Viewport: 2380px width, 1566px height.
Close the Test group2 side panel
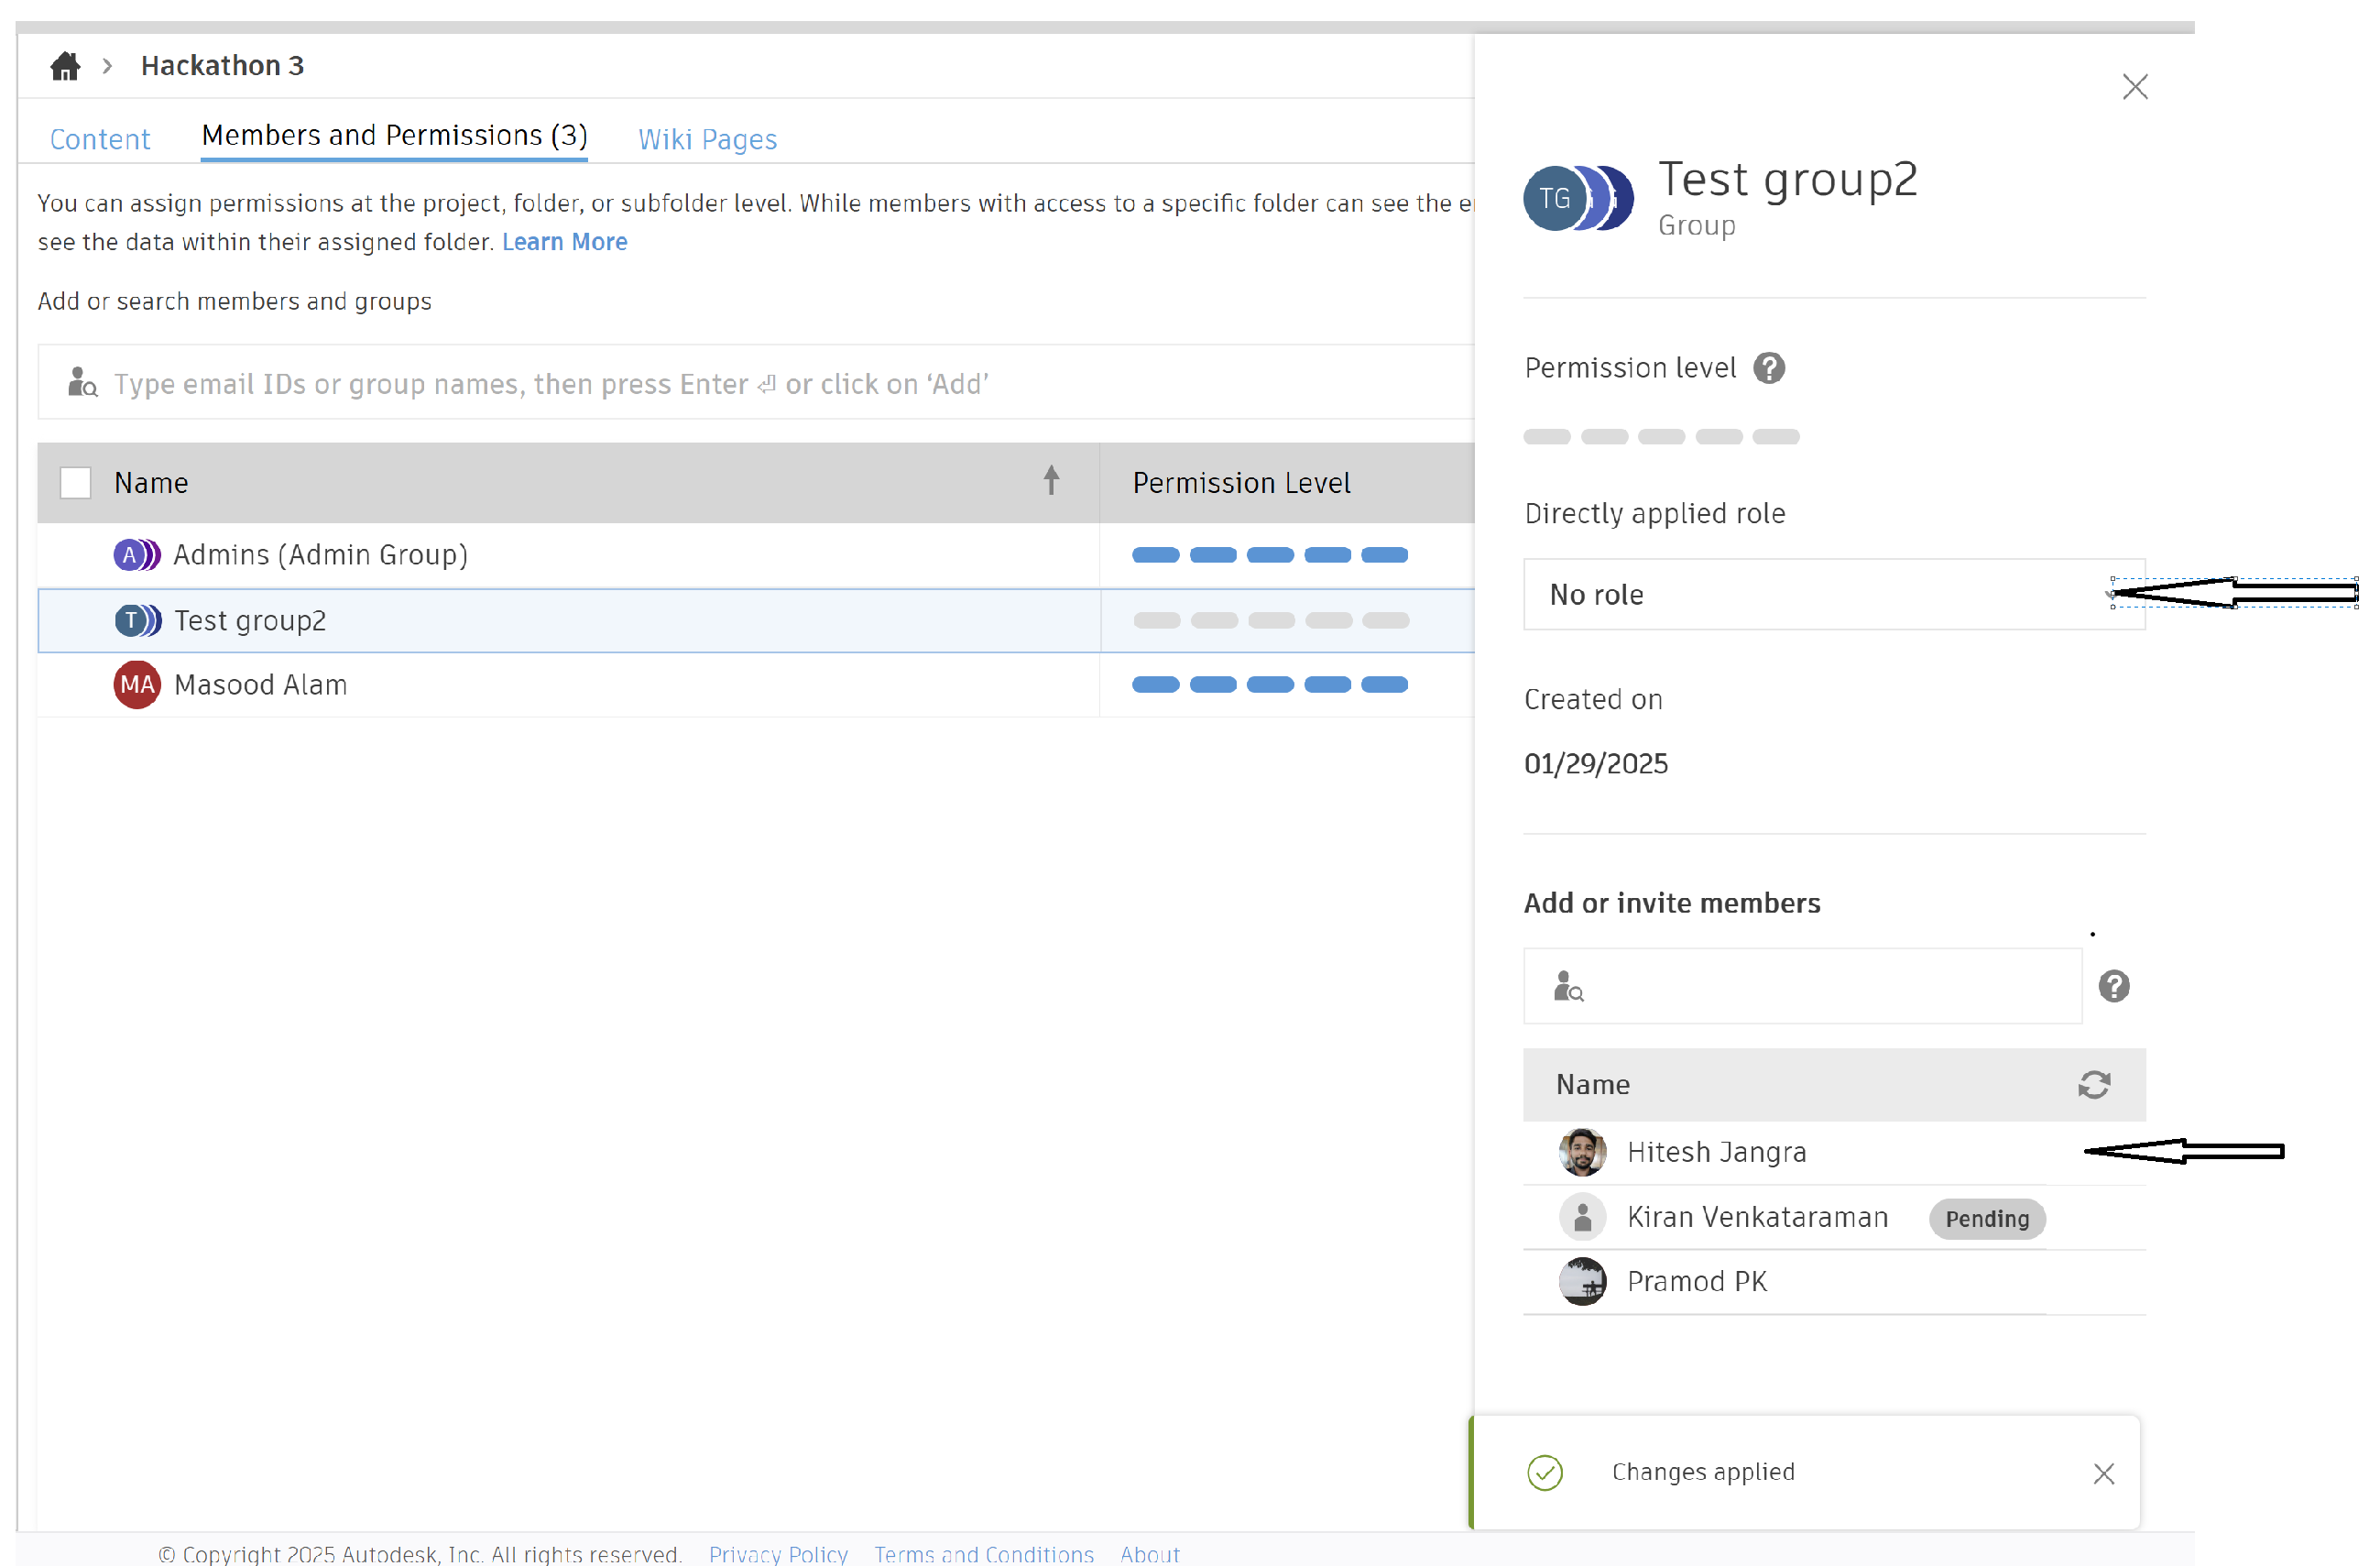coord(2135,87)
